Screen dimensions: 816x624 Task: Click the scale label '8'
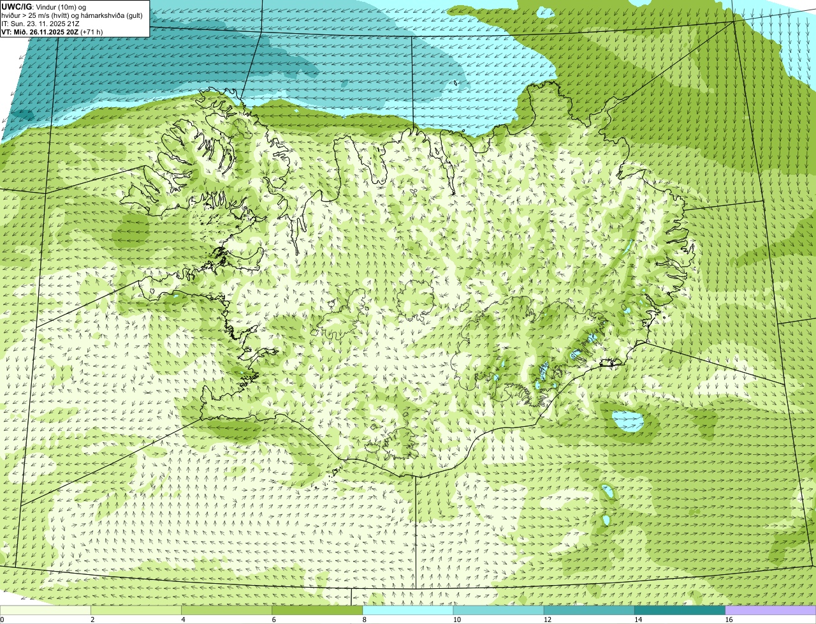365,620
